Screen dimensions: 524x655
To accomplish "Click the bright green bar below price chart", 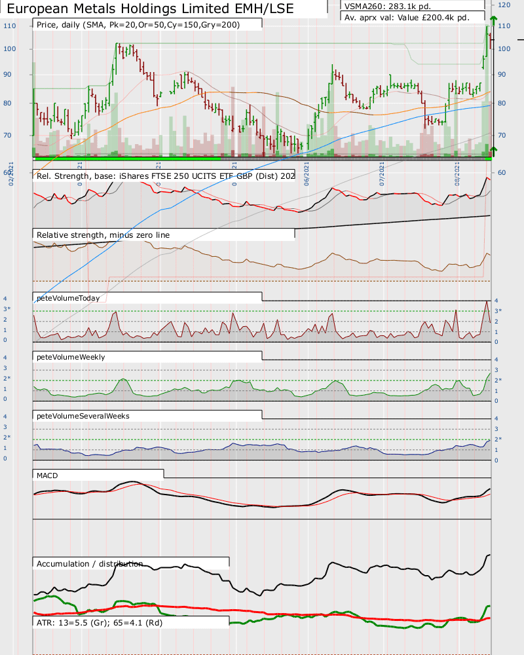I will pyautogui.click(x=128, y=159).
